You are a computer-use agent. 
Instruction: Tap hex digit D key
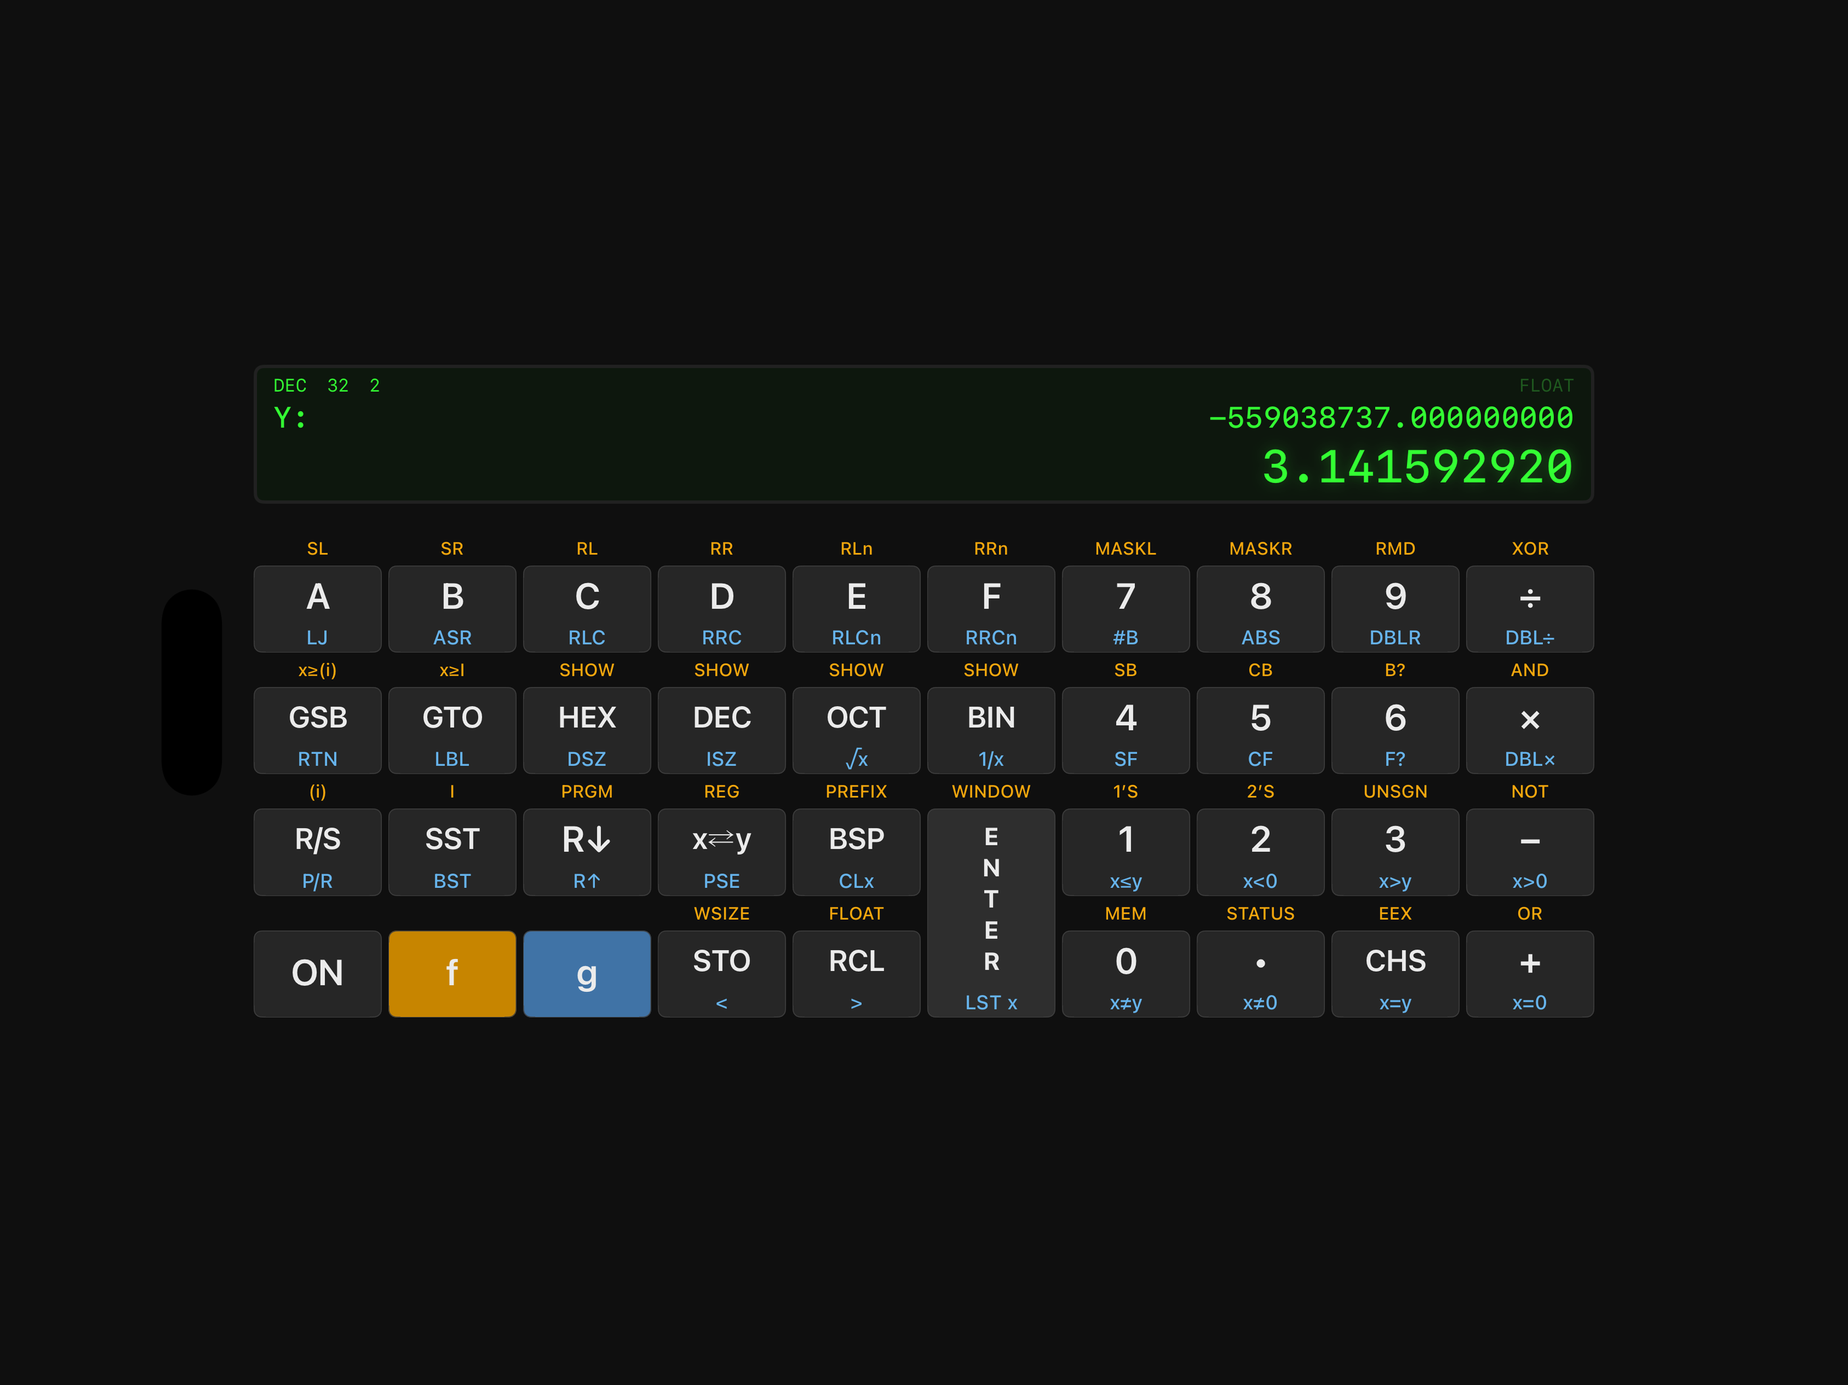pyautogui.click(x=722, y=609)
